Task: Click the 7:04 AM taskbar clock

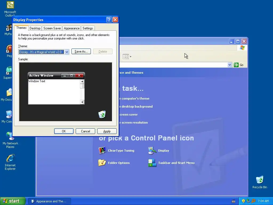Action: click(x=263, y=201)
